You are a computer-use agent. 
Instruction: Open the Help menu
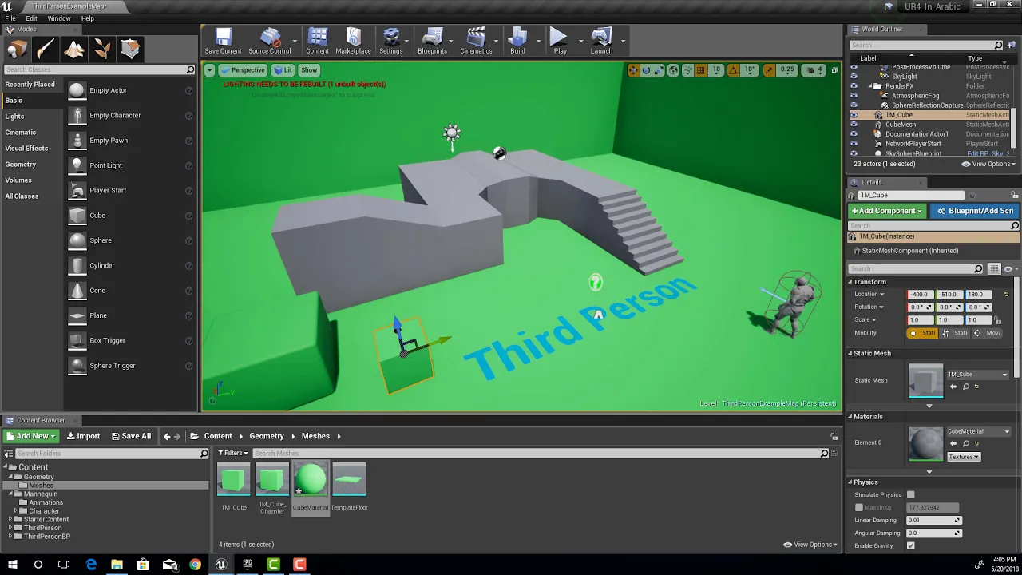pyautogui.click(x=87, y=18)
